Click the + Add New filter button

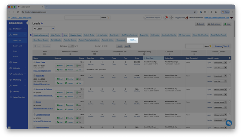(133, 40)
